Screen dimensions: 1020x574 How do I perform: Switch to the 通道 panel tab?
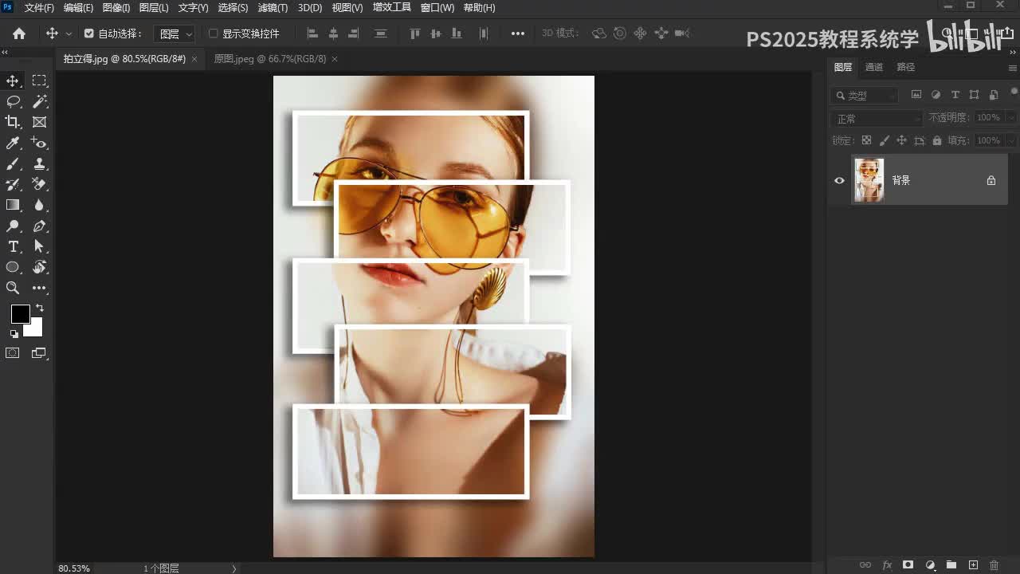873,67
